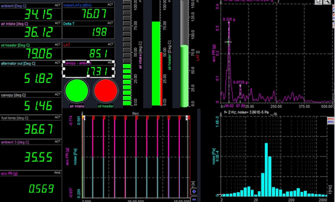335x202 pixels.
Task: Click the 'air intake' label under green lamp
Action: click(x=77, y=106)
